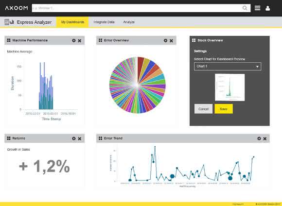The height and width of the screenshot is (206, 282).
Task: Open Machine Performance settings gear
Action: [x=74, y=40]
